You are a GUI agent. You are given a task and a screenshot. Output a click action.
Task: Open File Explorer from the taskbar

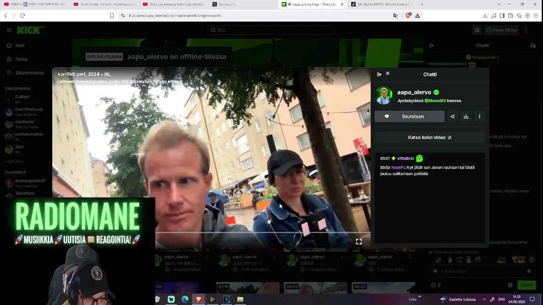240,299
